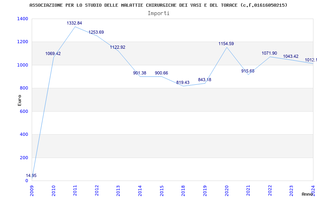Click the data label 1043.42
The width and height of the screenshot is (317, 198).
291,56
